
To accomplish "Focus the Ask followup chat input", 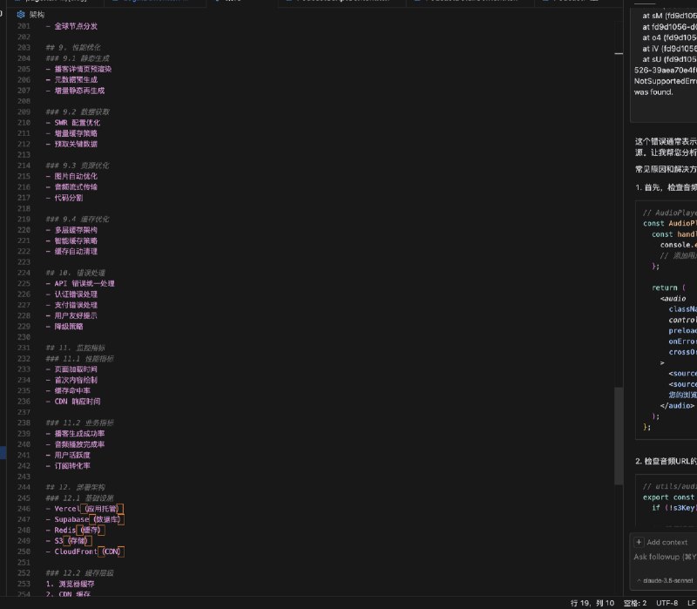I will click(x=665, y=557).
